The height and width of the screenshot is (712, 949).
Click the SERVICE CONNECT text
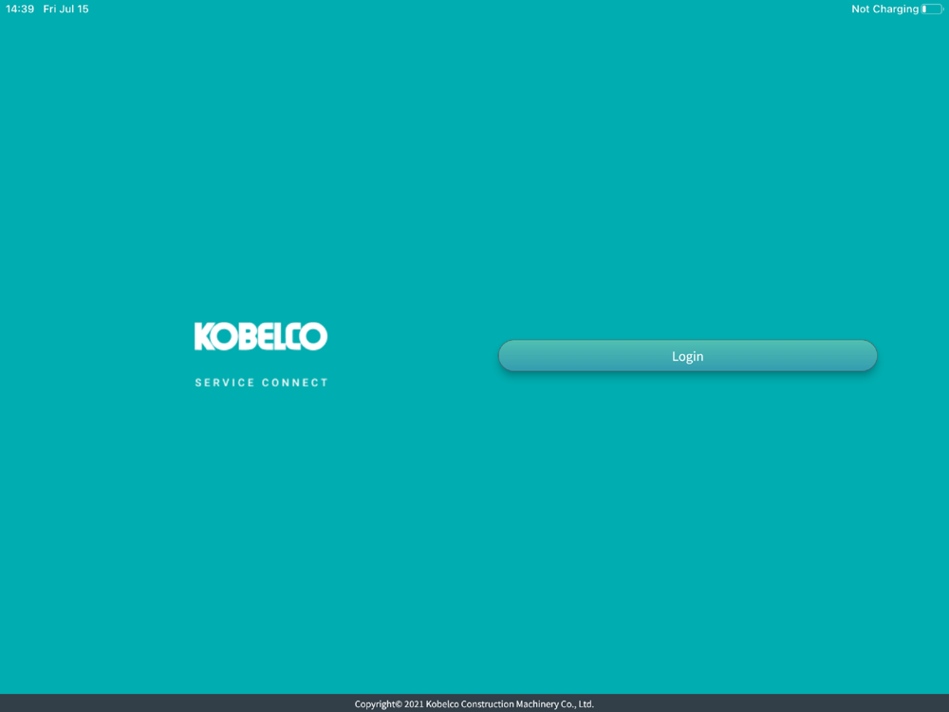(x=262, y=383)
